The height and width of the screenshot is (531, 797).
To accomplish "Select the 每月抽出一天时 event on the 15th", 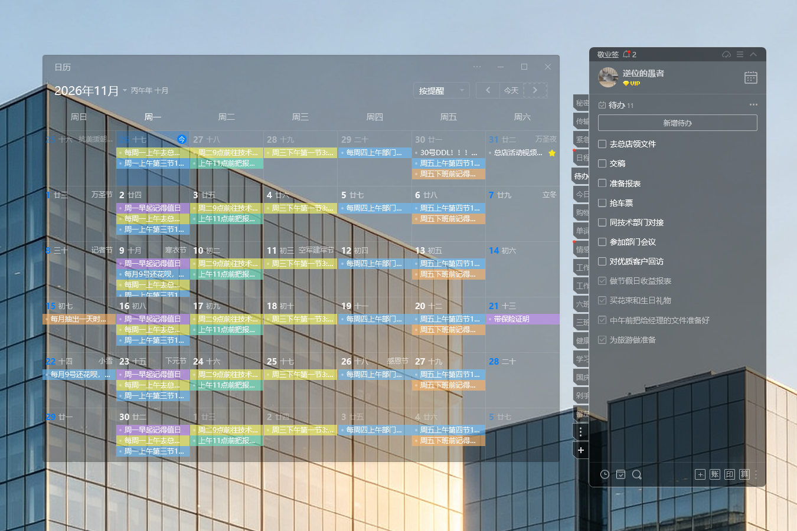I will pyautogui.click(x=79, y=319).
